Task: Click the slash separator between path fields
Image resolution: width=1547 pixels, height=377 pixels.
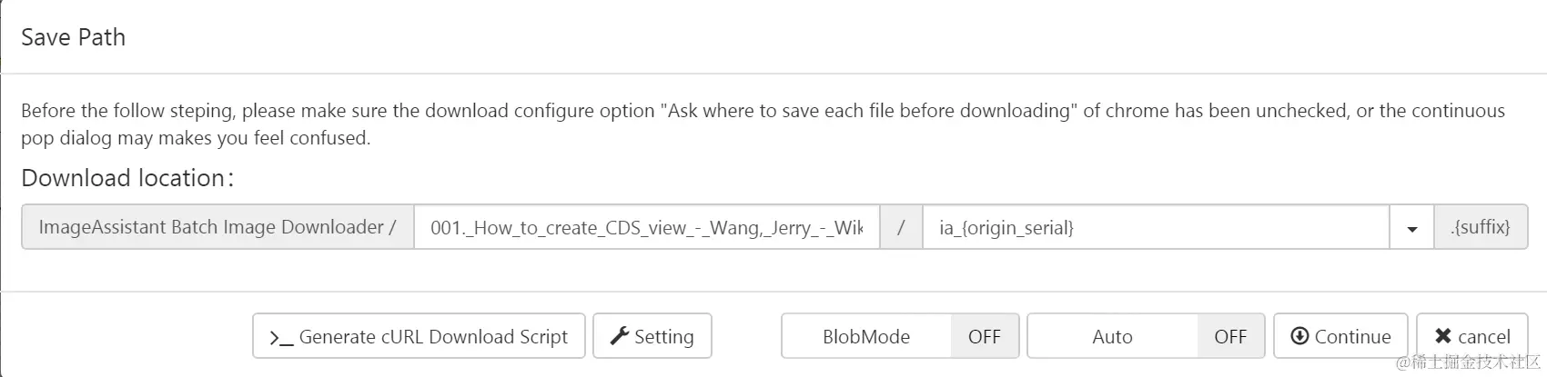Action: (x=901, y=228)
